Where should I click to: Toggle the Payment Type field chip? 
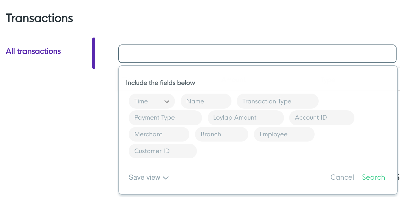tap(165, 118)
